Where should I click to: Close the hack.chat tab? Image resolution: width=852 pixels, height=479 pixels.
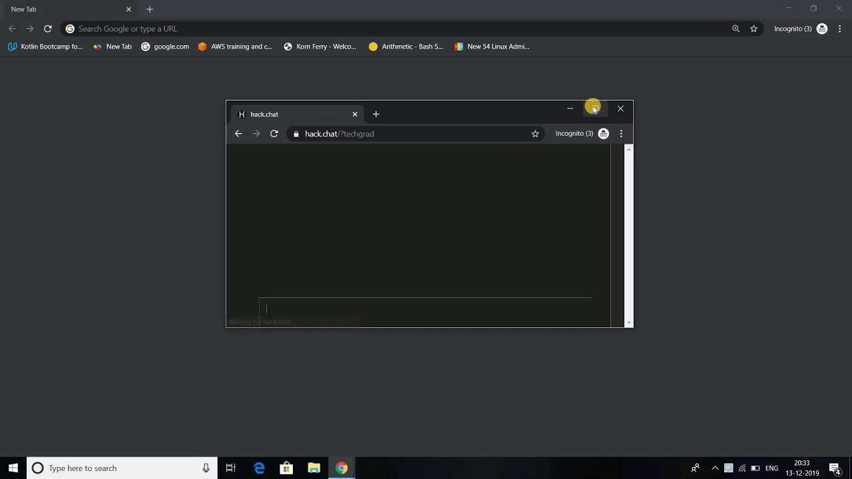point(355,114)
